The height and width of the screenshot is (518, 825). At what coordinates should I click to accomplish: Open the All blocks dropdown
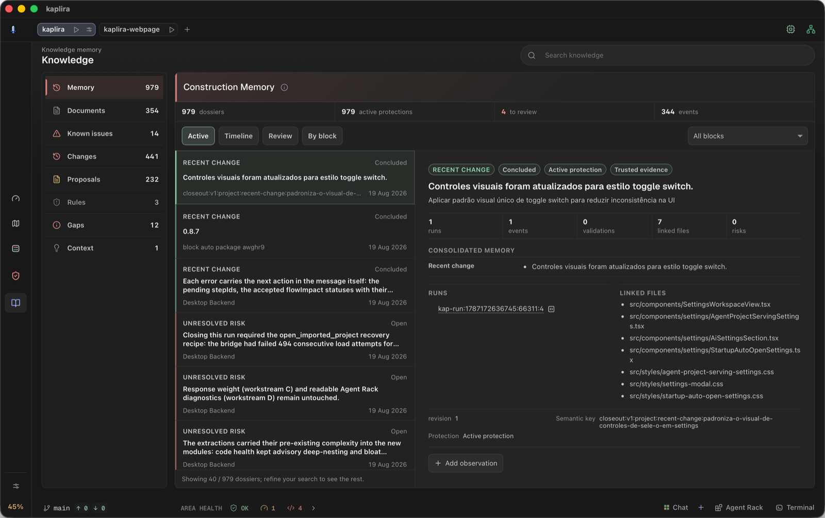[748, 136]
